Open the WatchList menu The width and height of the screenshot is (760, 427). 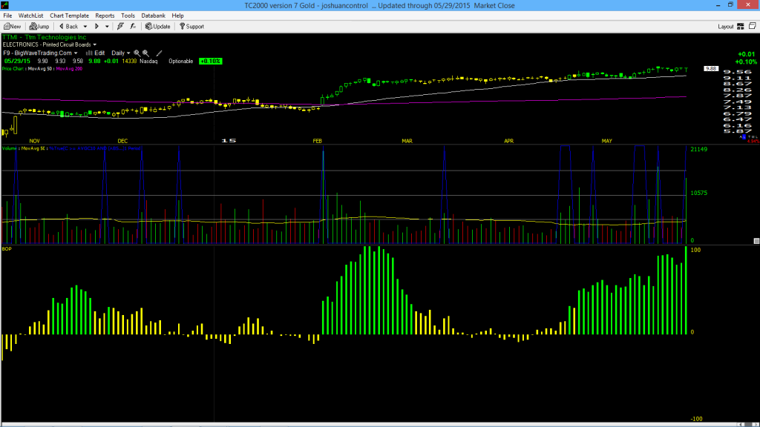(x=30, y=16)
